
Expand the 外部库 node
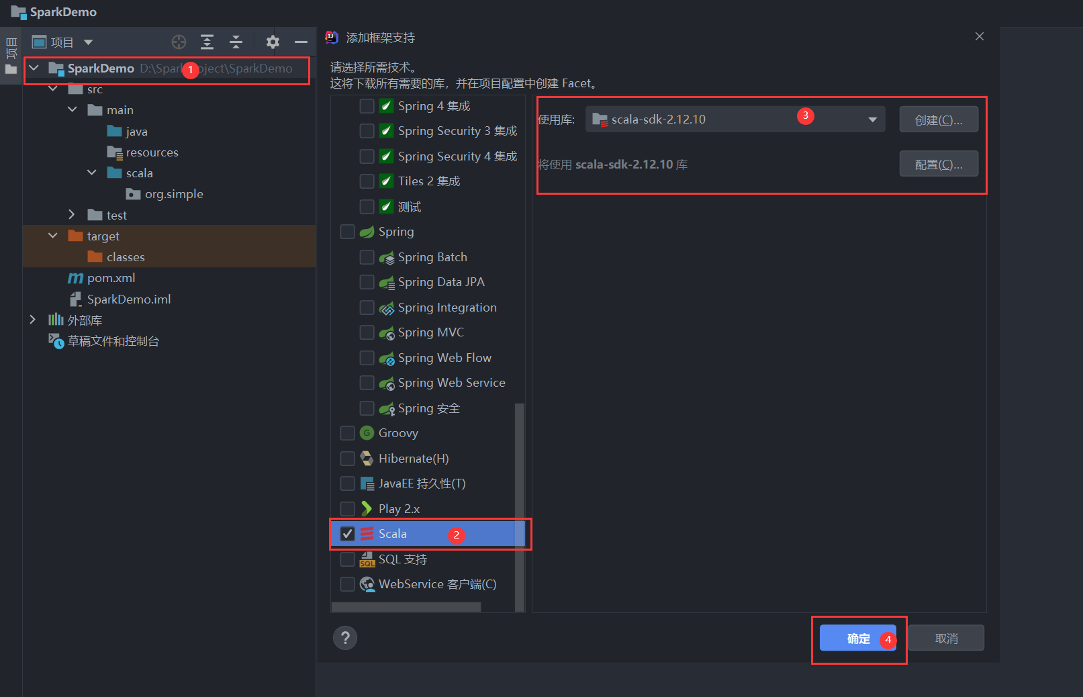click(x=32, y=320)
